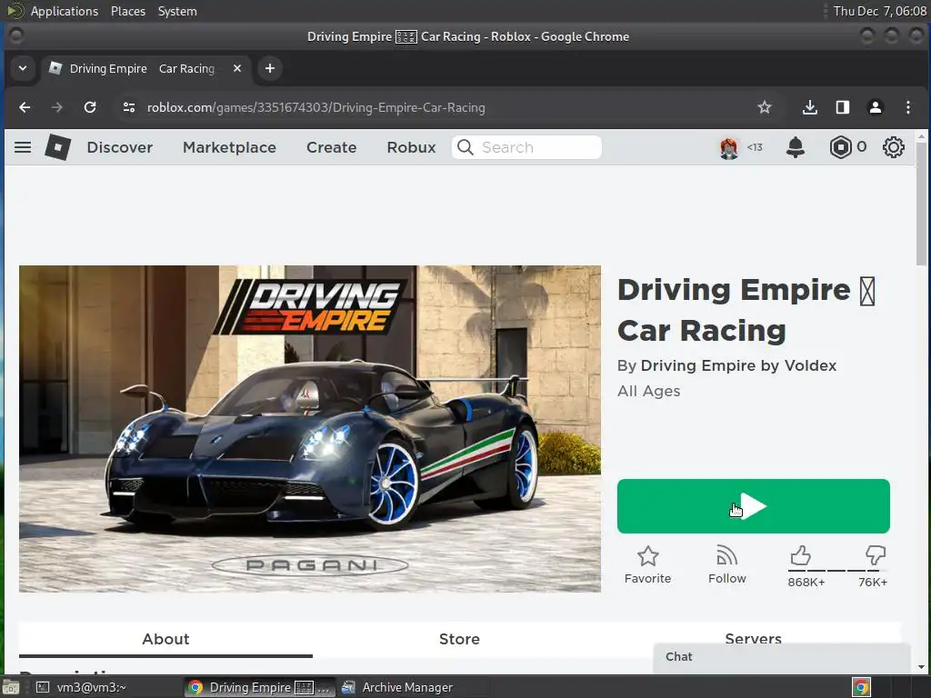Switch to the Store tab
931x698 pixels.
coord(459,639)
